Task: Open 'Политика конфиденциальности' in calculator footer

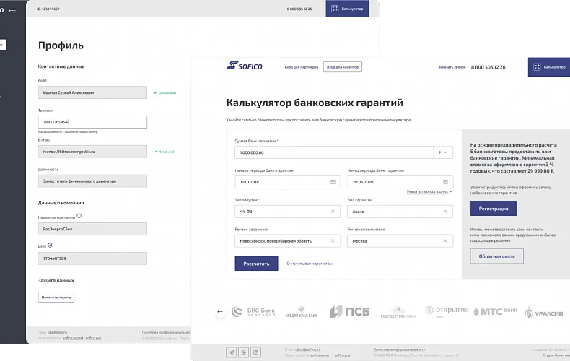Action: coord(399,349)
